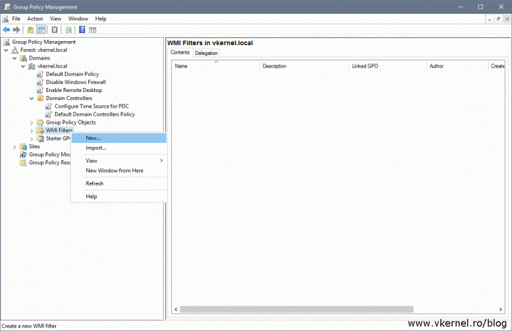Collapse the vkernel.local domain node

pyautogui.click(x=23, y=66)
